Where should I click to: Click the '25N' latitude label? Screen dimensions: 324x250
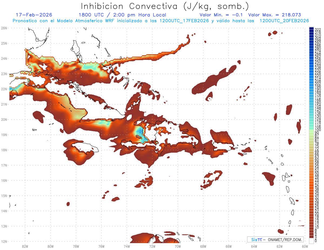4,43
